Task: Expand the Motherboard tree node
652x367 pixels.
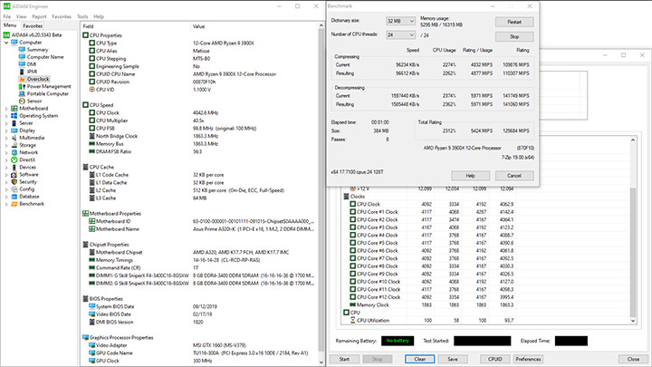Action: [6, 108]
